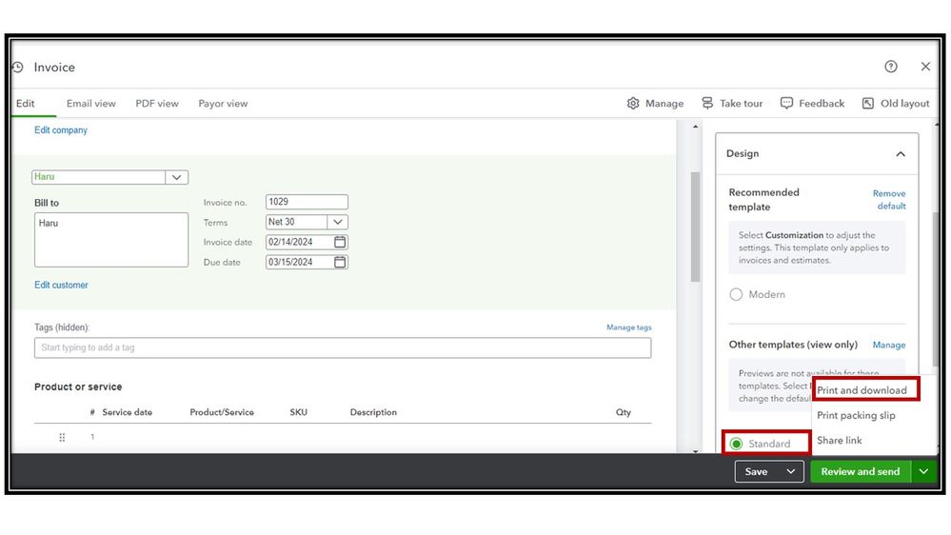Click the main form scrollbar thumb
The height and width of the screenshot is (535, 951).
coord(695,228)
